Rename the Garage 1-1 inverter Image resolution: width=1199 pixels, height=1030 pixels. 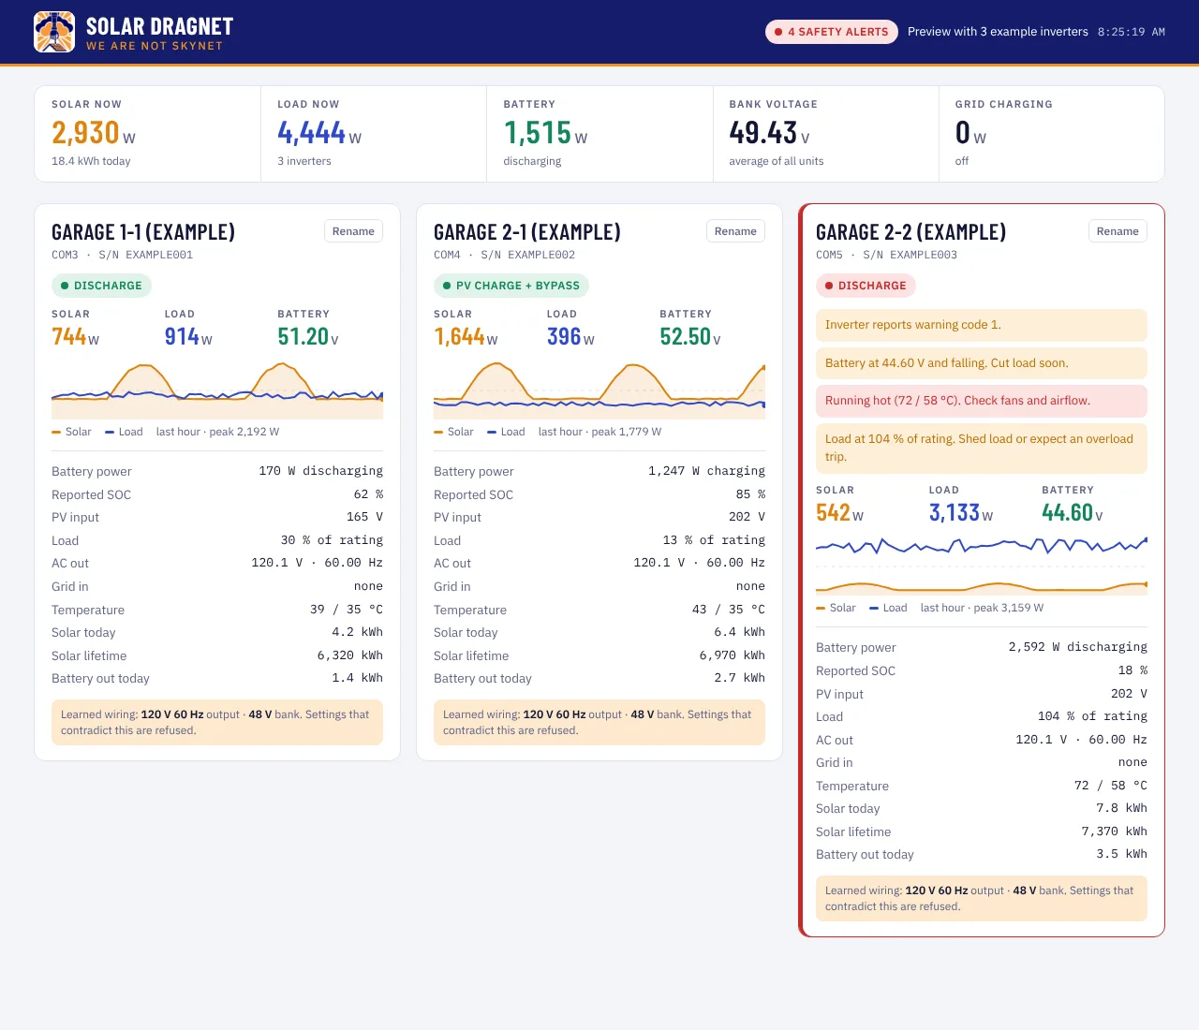353,231
